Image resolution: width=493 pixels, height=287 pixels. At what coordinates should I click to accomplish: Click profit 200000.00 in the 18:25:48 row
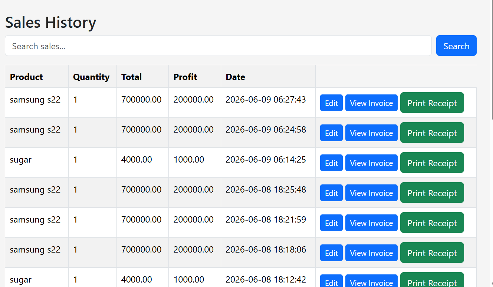tap(194, 190)
